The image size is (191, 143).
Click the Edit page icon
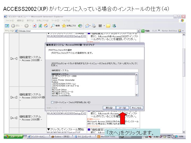pos(100,26)
